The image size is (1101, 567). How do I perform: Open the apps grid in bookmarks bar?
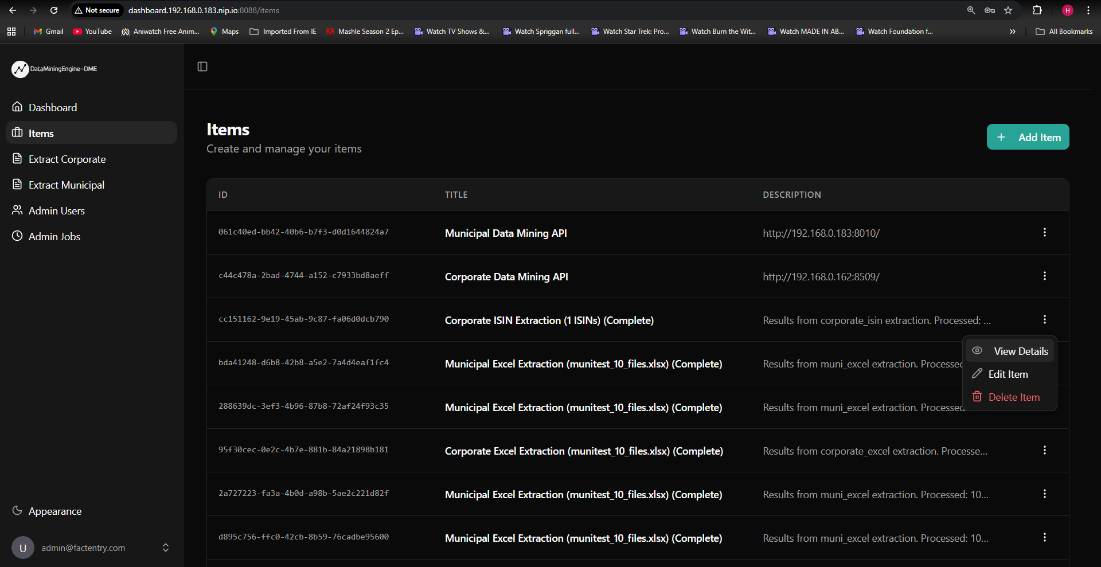pyautogui.click(x=11, y=32)
